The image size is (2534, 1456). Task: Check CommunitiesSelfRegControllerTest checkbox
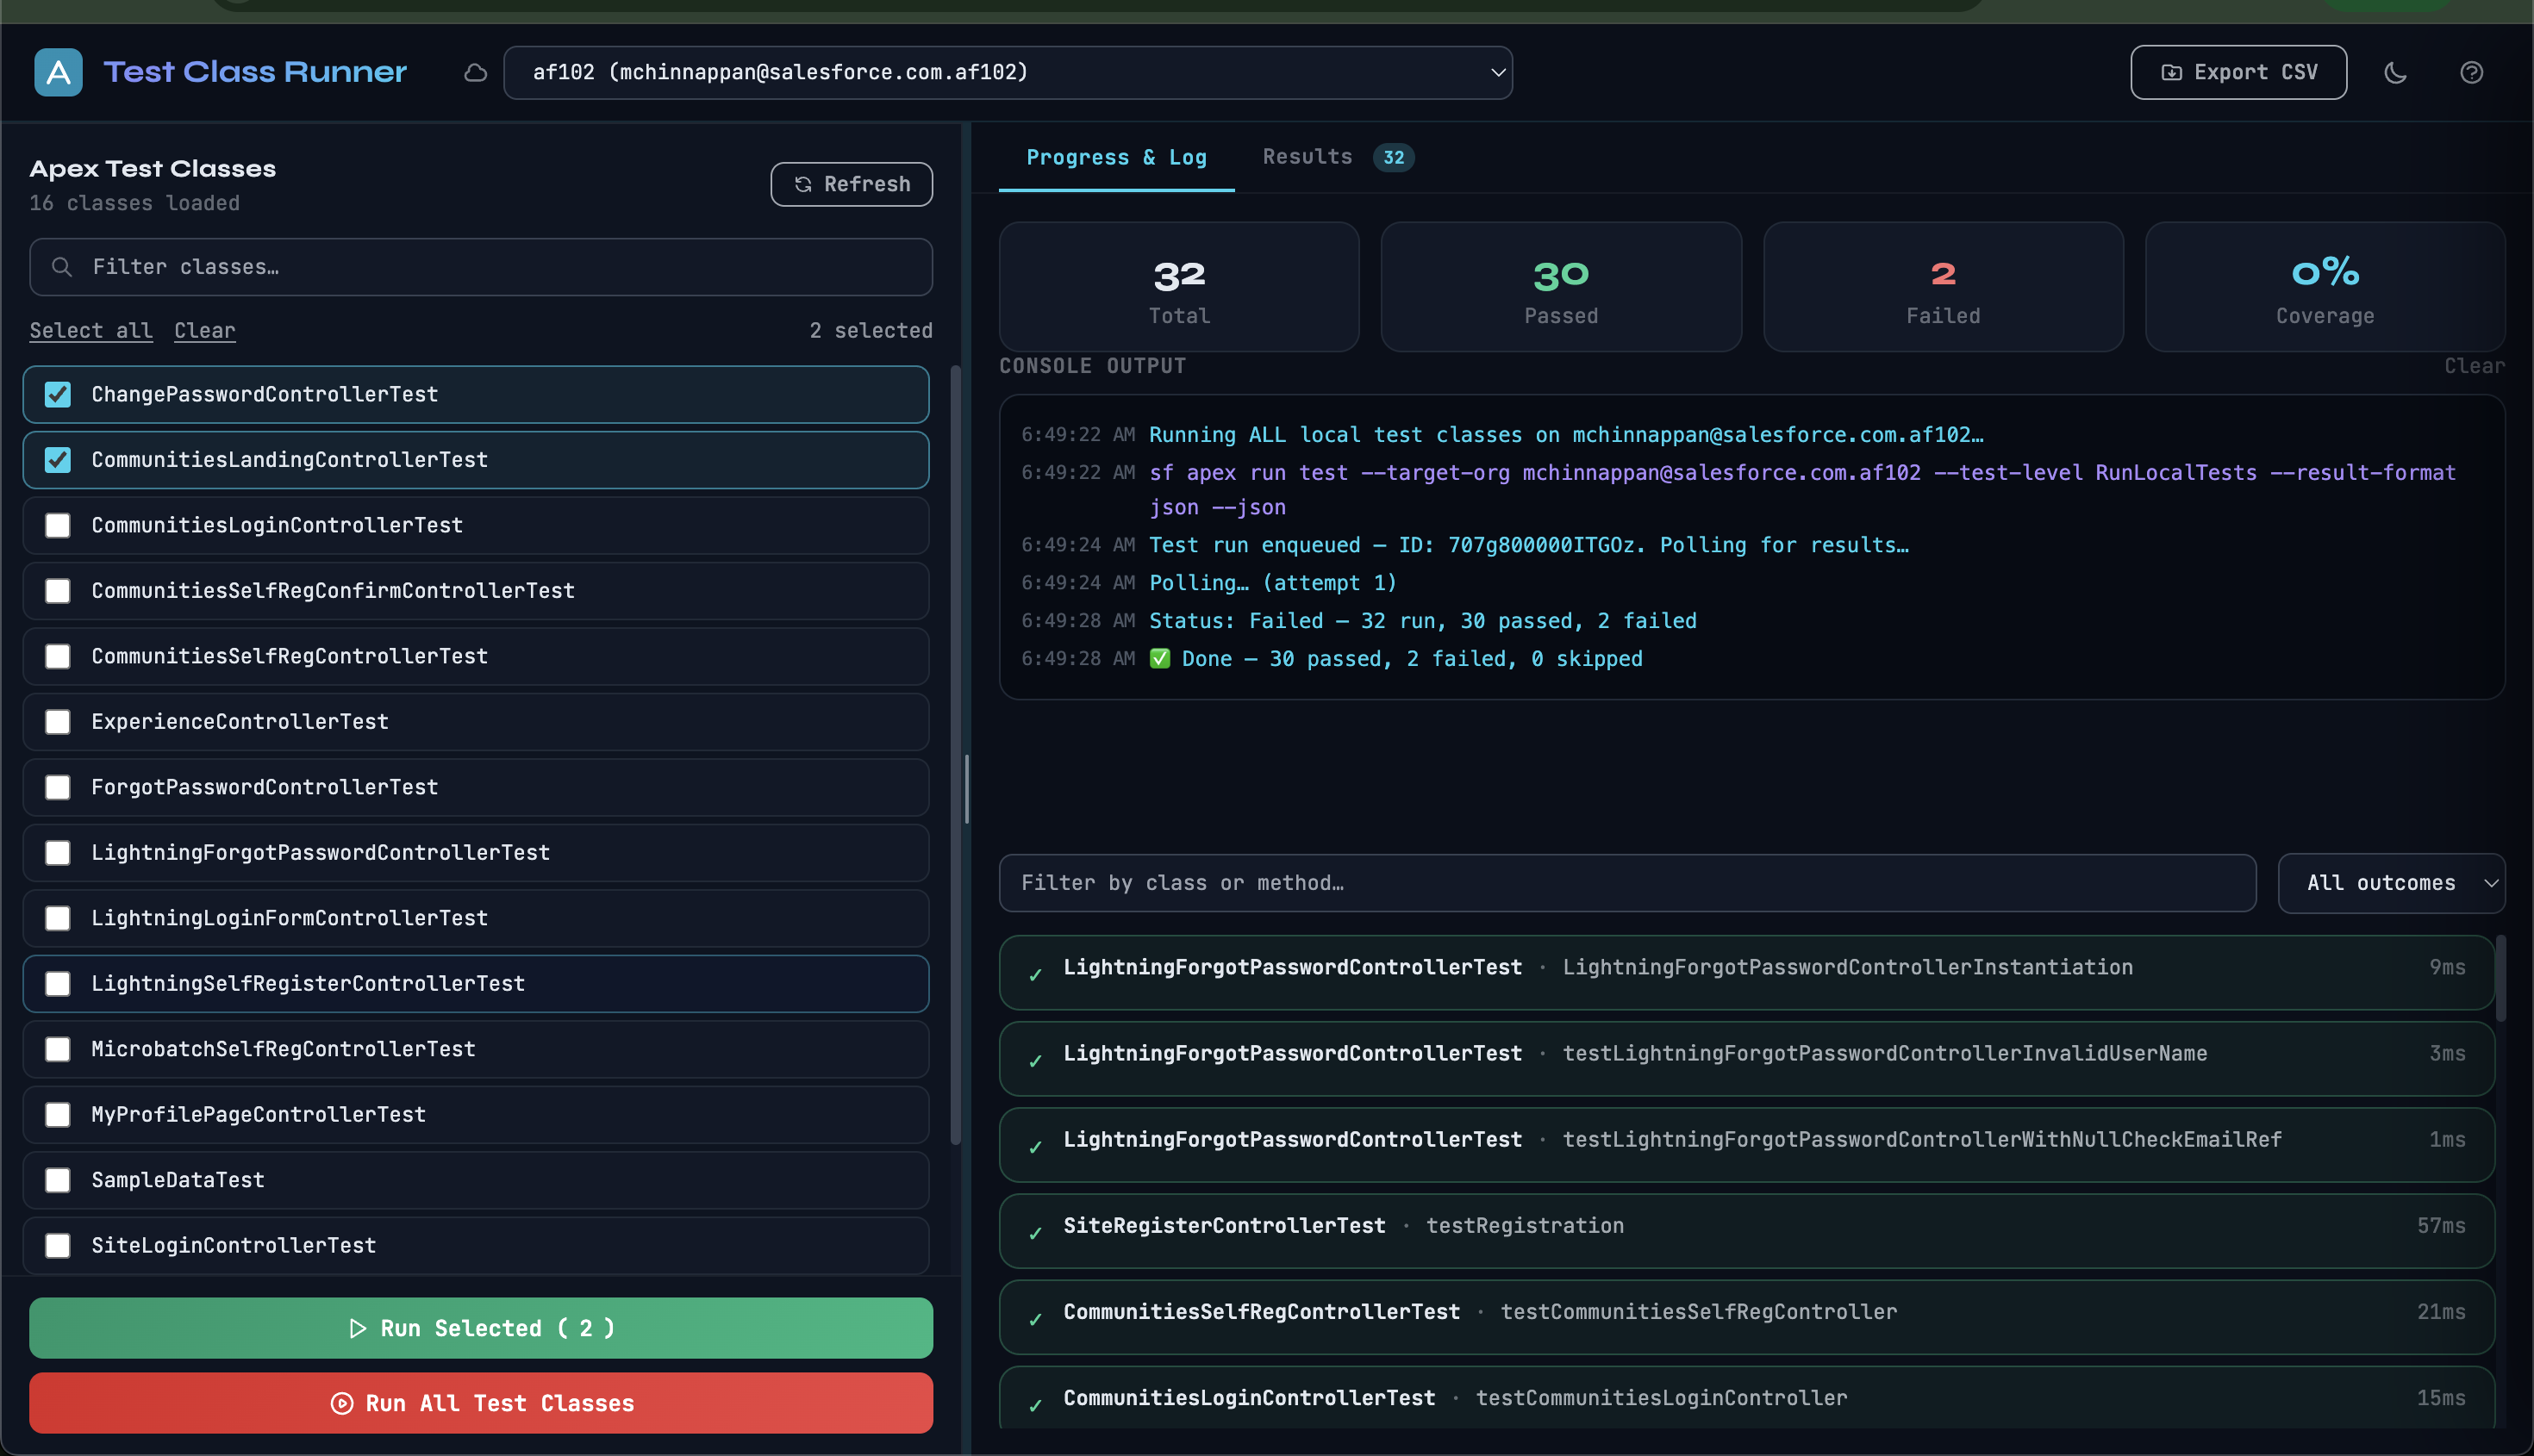click(58, 656)
